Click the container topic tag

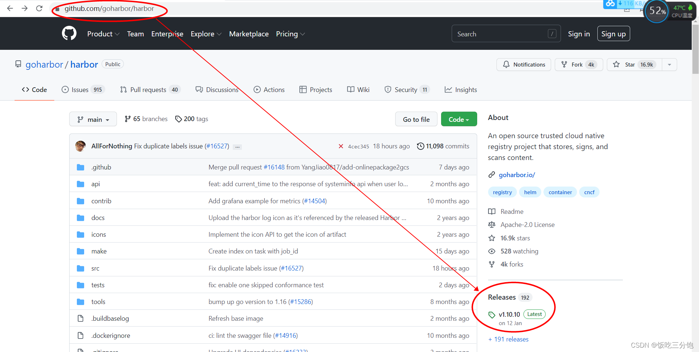pyautogui.click(x=560, y=192)
